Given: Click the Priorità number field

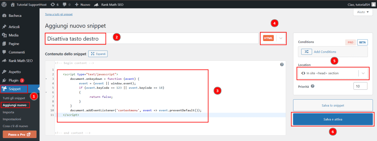Looking at the screenshot, I should coord(360,86).
